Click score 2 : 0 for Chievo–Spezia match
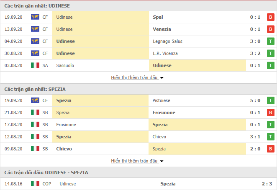The width and height of the screenshot is (277, 190). tap(255, 149)
